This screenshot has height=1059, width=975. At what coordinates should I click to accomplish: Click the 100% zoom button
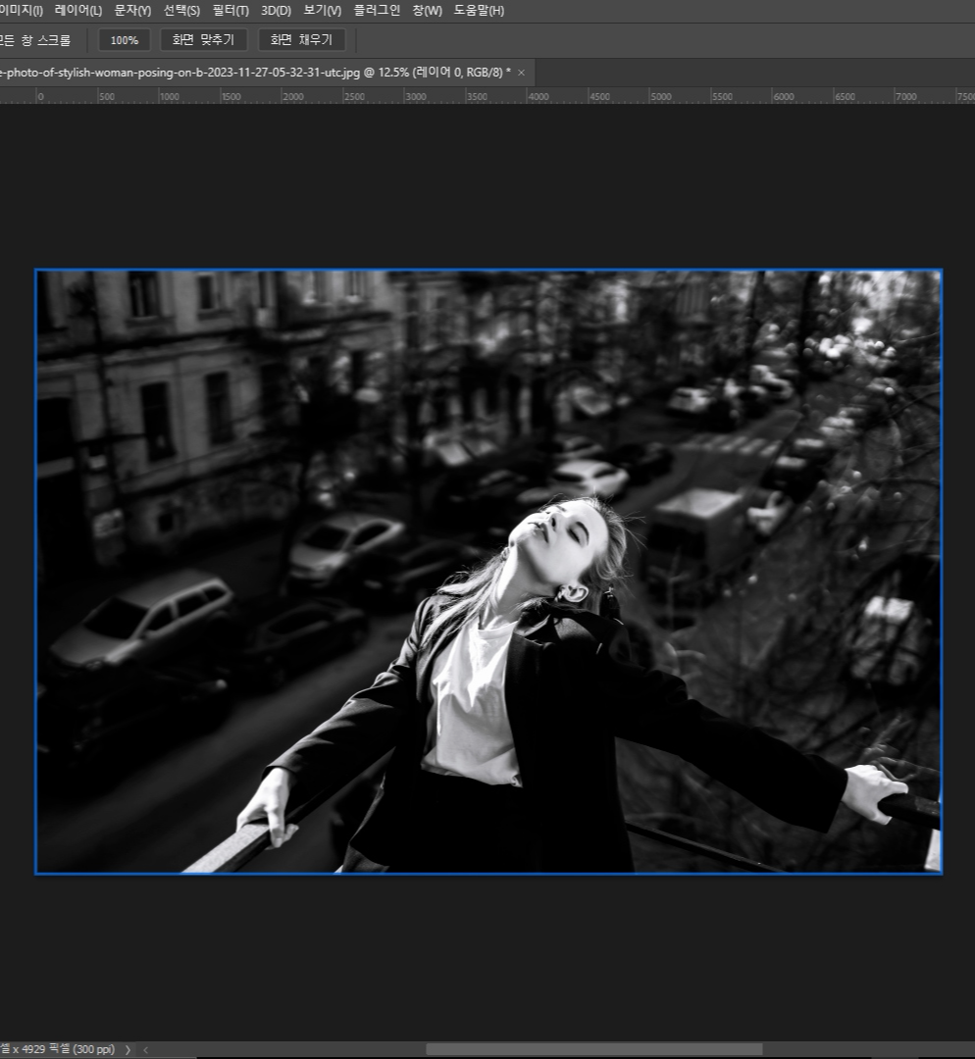click(125, 40)
